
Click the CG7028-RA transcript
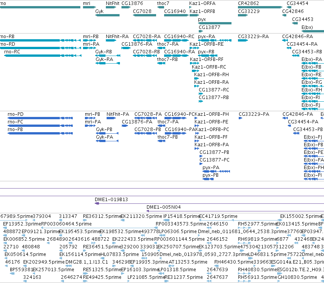point(145,40)
